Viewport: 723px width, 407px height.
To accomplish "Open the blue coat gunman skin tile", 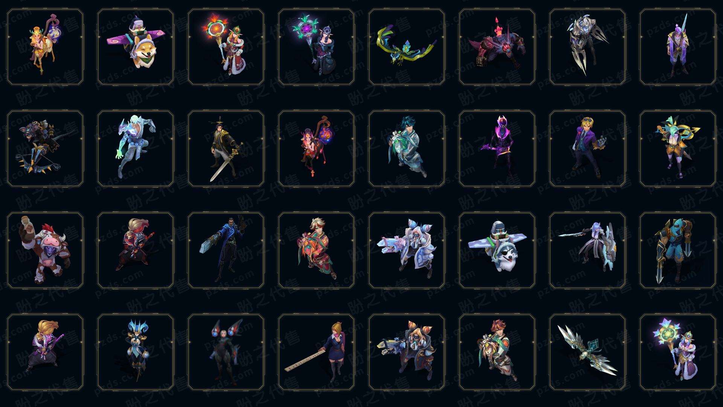I will (226, 251).
